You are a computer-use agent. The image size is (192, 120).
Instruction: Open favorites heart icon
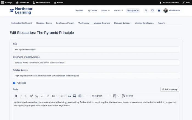click(x=153, y=10)
